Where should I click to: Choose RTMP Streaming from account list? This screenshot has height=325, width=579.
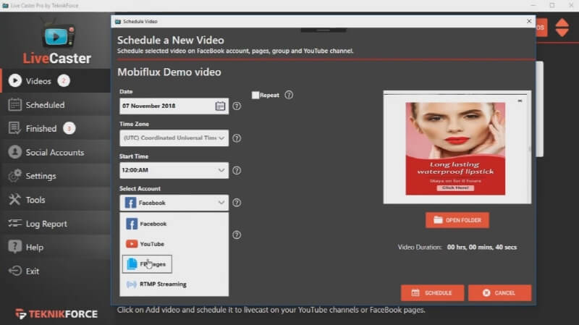click(x=174, y=284)
